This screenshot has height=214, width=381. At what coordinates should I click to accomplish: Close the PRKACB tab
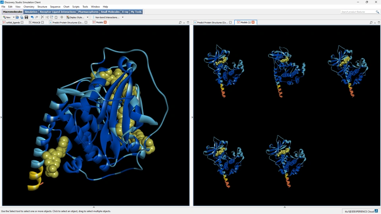pos(42,22)
